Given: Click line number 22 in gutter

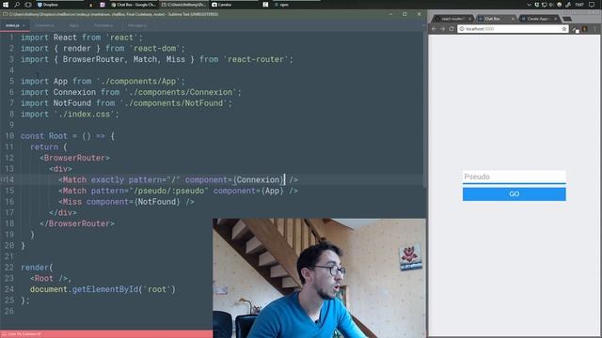Looking at the screenshot, I should (x=9, y=268).
